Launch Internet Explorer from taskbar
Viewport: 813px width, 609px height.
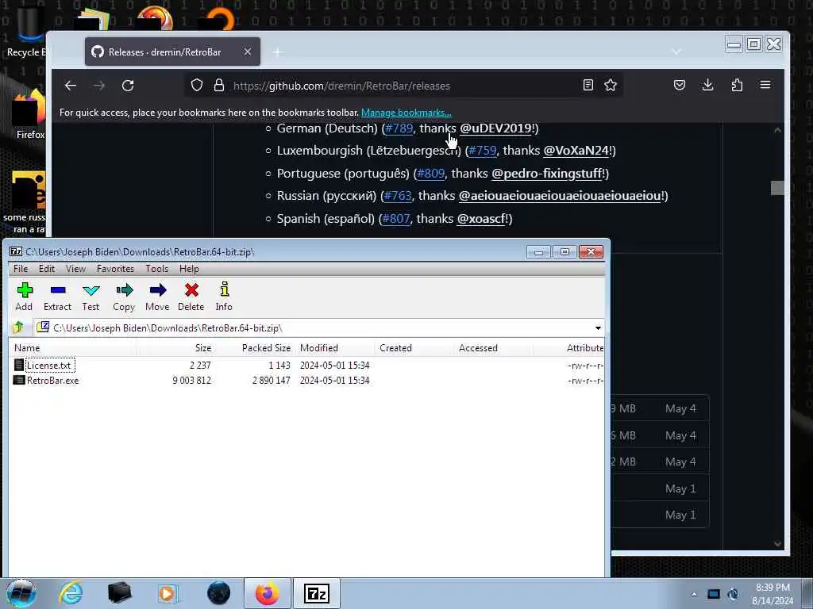[71, 593]
